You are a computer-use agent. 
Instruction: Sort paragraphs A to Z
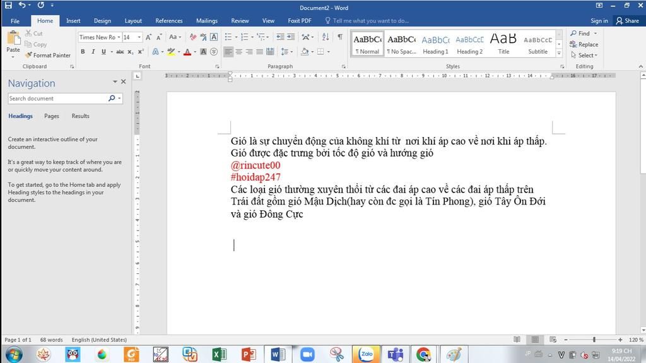pyautogui.click(x=326, y=37)
